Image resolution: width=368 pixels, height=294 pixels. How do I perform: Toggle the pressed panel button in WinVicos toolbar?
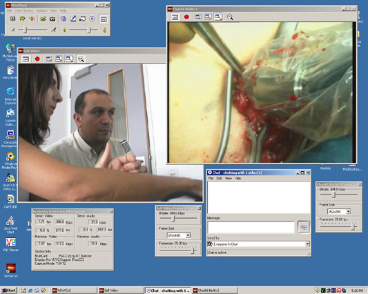[x=104, y=19]
